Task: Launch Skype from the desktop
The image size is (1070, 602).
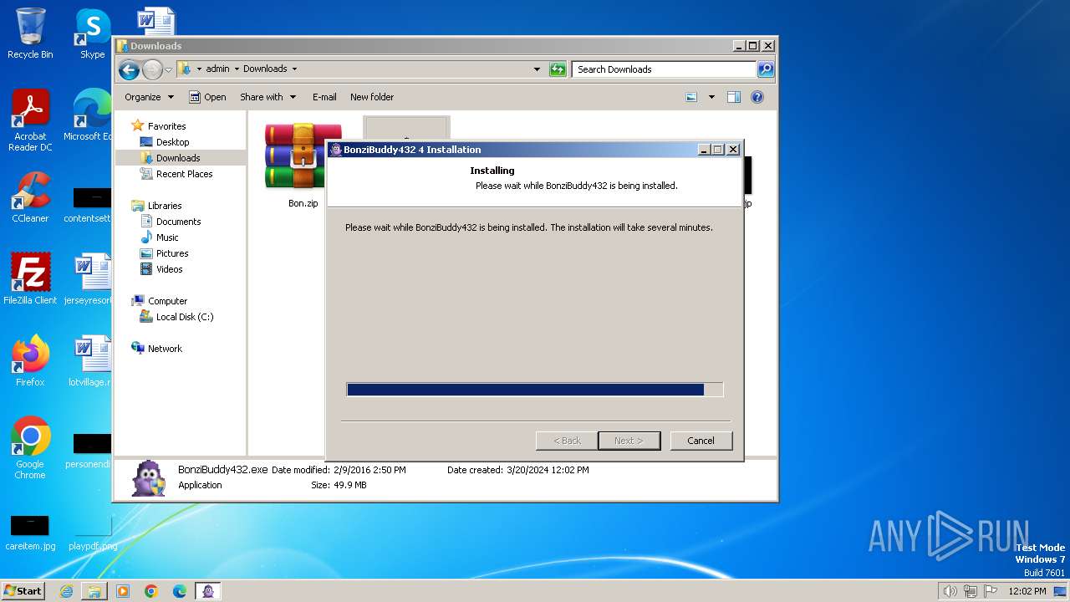Action: tap(92, 33)
